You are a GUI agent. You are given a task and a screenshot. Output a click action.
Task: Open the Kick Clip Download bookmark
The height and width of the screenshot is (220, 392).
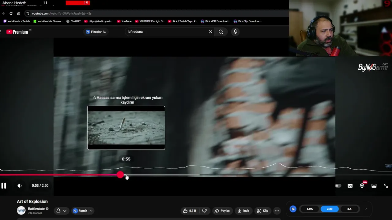[248, 21]
